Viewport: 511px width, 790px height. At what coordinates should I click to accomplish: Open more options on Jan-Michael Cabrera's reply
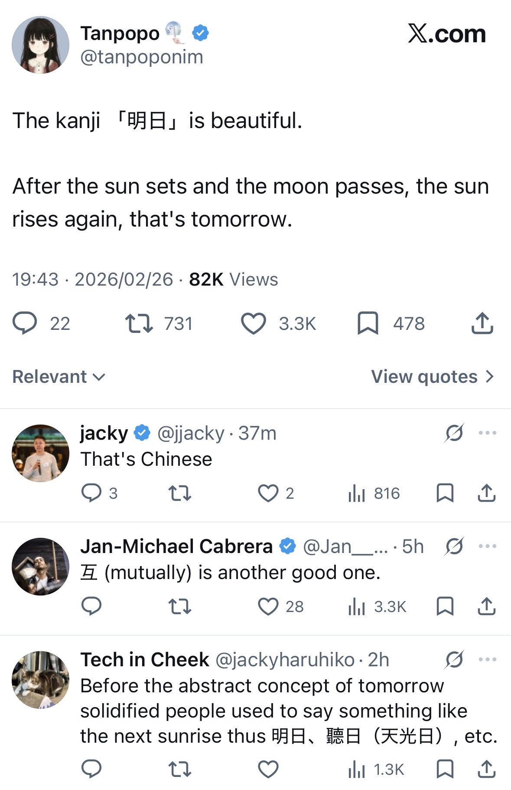487,546
